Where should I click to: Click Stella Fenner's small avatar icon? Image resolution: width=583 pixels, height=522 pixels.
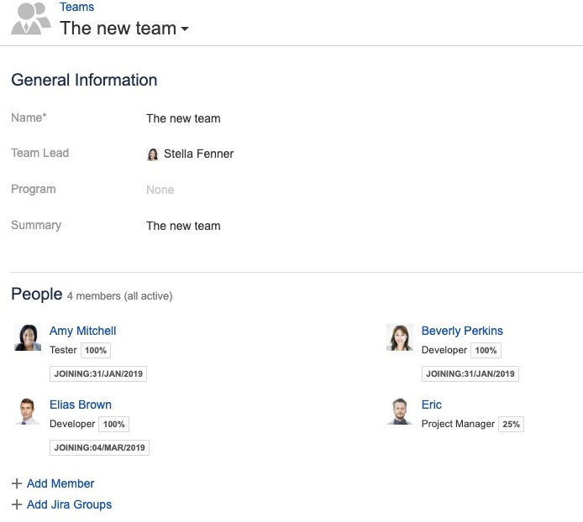[x=153, y=154]
